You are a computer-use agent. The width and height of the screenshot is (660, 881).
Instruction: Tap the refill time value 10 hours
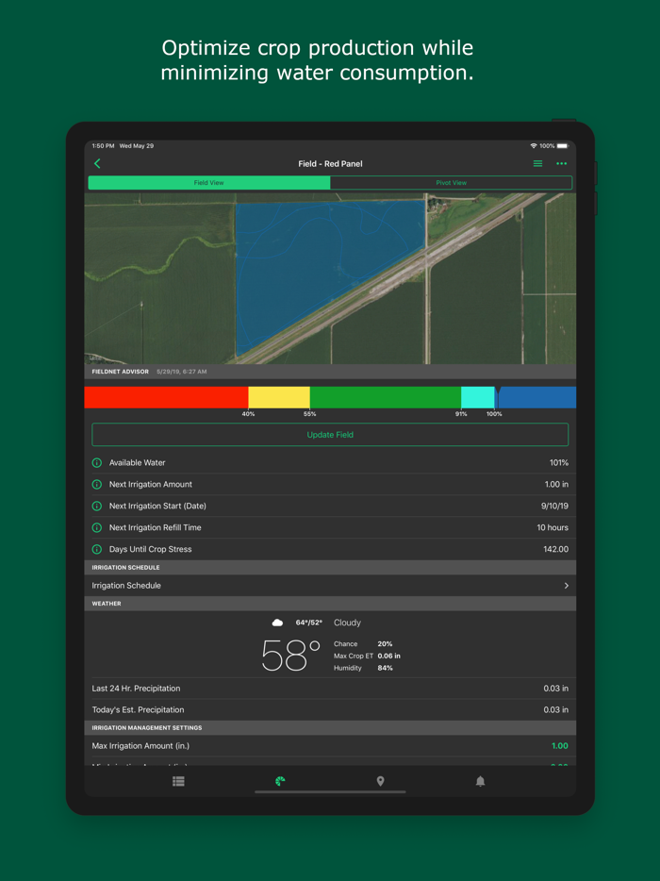coord(553,527)
